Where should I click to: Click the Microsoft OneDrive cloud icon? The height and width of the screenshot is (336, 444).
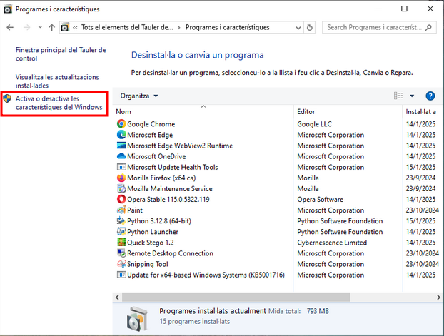click(121, 156)
